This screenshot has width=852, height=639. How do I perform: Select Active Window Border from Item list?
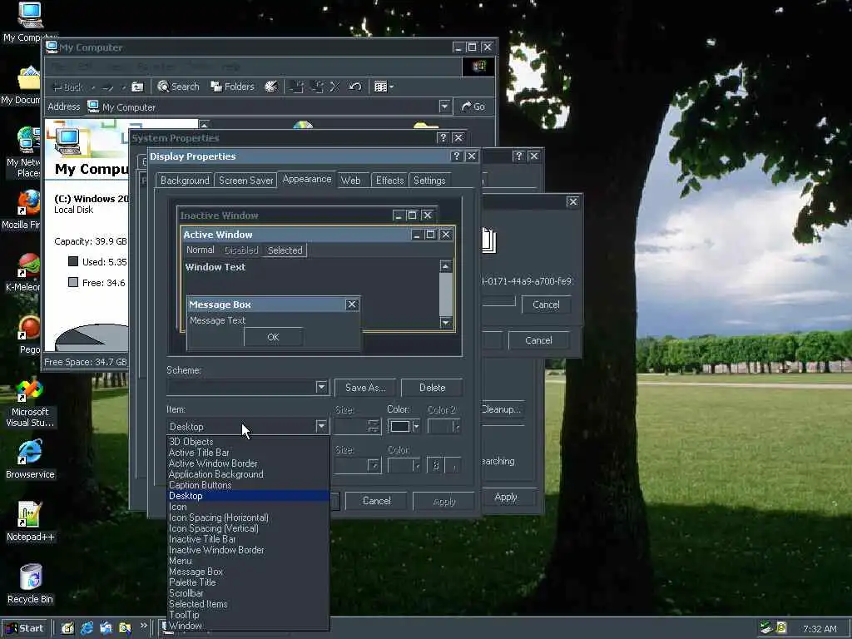pyautogui.click(x=248, y=463)
